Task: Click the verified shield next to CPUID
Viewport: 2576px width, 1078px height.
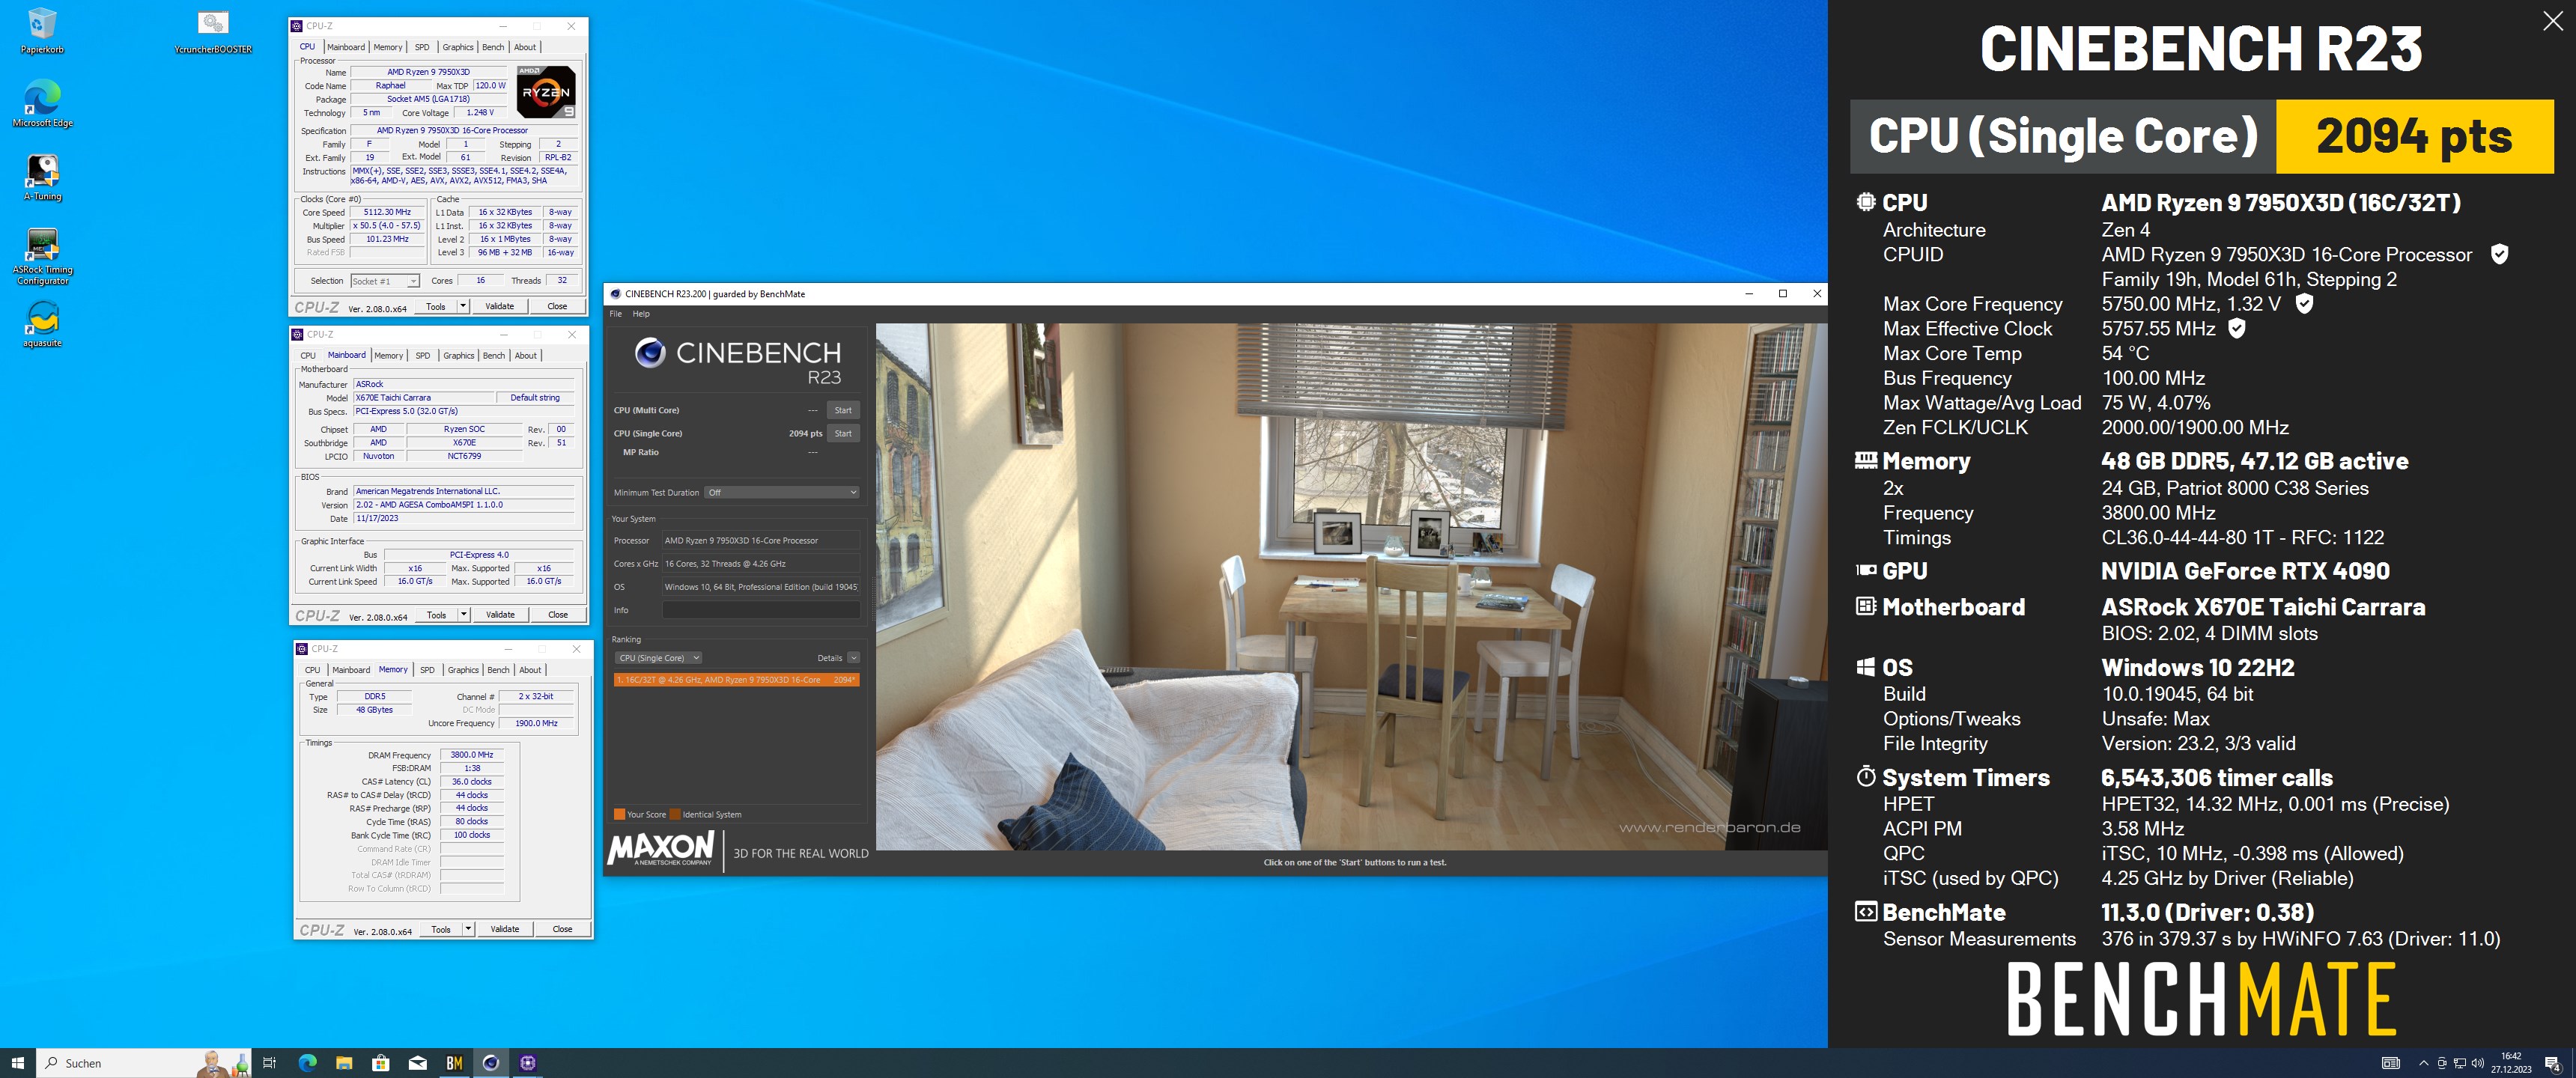Action: click(2499, 254)
